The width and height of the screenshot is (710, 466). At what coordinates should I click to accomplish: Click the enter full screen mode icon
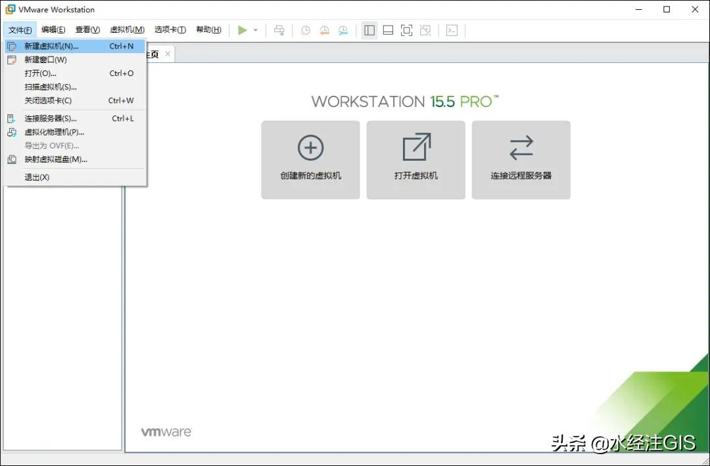point(406,30)
